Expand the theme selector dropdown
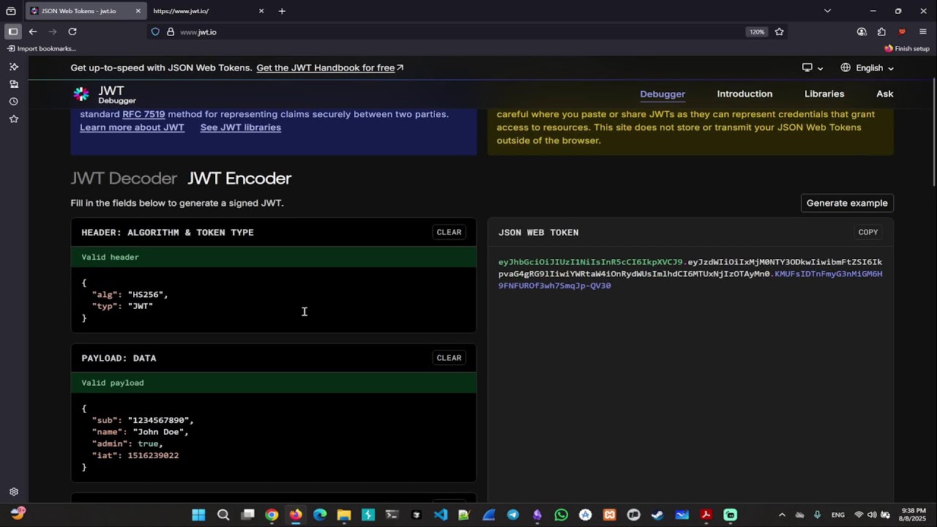 point(813,68)
